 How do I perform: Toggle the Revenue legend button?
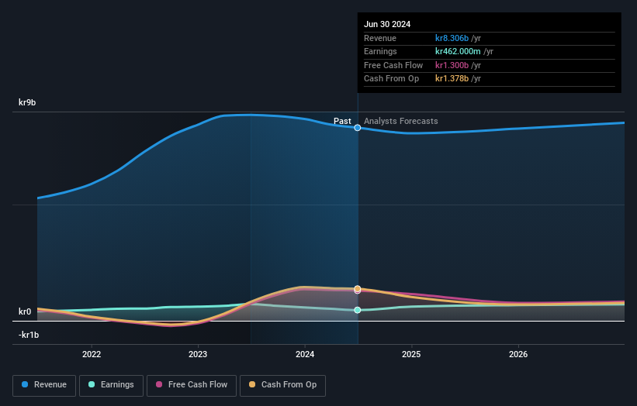44,385
